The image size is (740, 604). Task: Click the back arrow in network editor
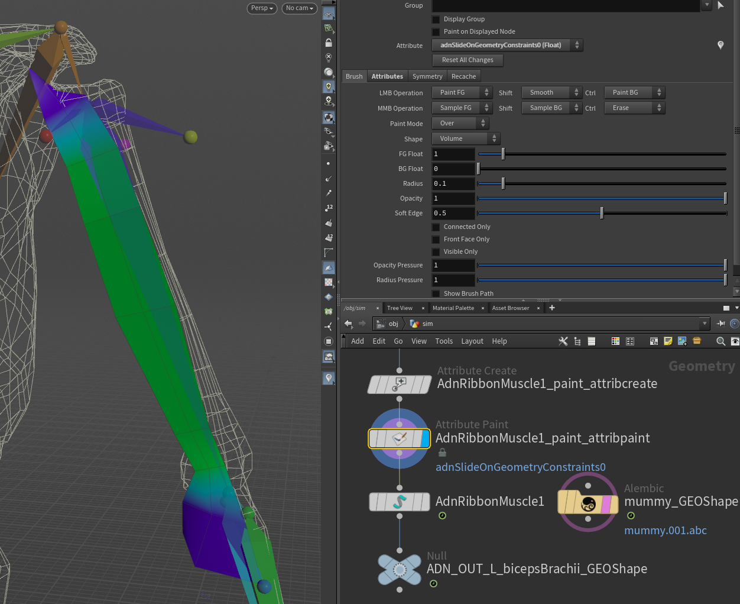tap(348, 324)
